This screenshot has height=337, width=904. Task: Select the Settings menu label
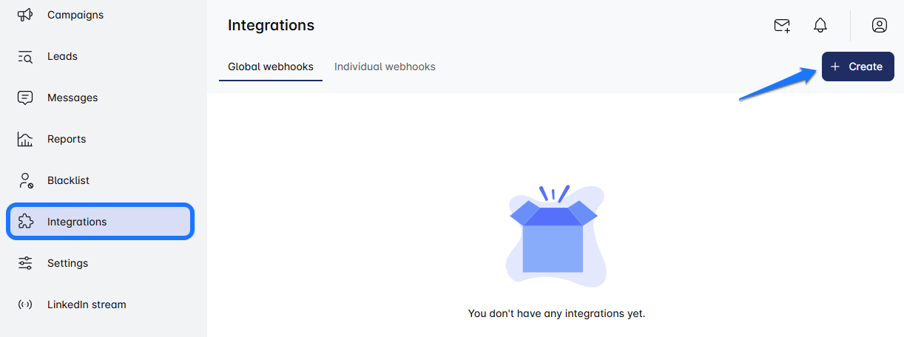pyautogui.click(x=67, y=263)
